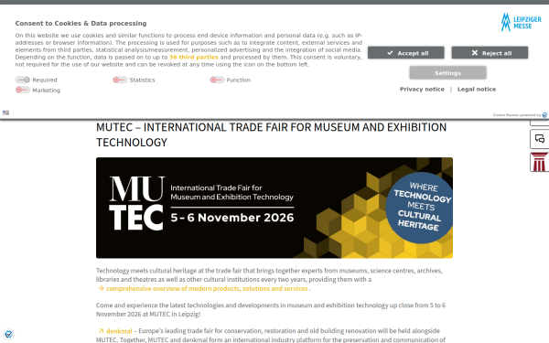
Task: Enable Marketing cookies toggle
Action: point(23,90)
